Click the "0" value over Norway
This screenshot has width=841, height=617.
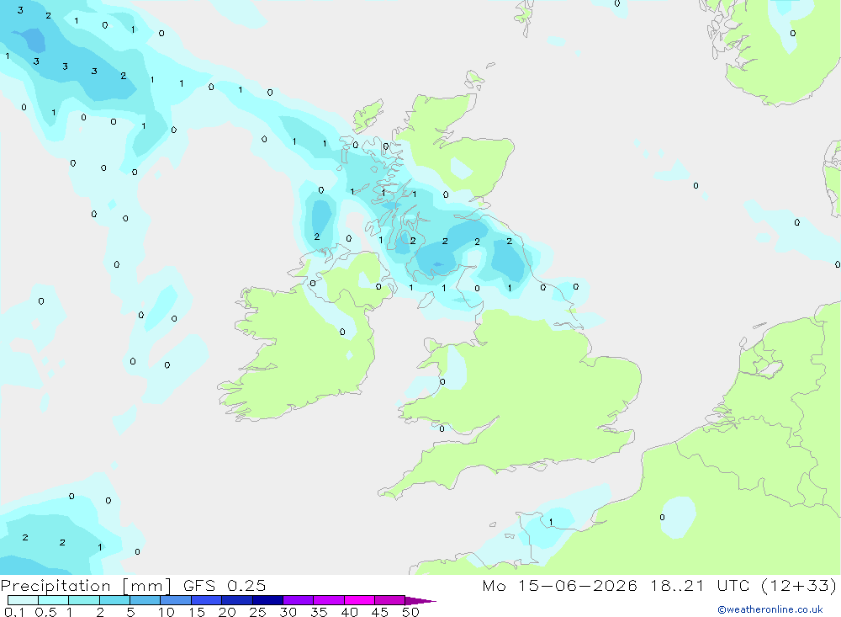coord(793,34)
